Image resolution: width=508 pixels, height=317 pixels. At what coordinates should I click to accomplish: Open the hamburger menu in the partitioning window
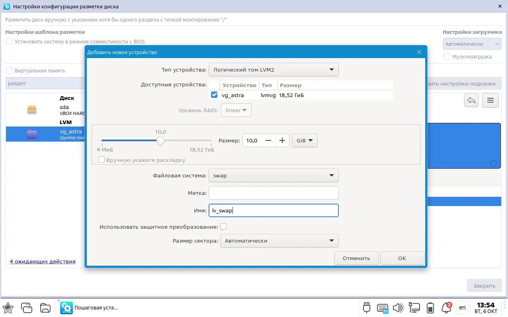(490, 101)
